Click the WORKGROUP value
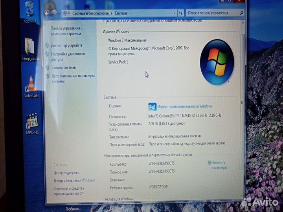 tap(158, 187)
